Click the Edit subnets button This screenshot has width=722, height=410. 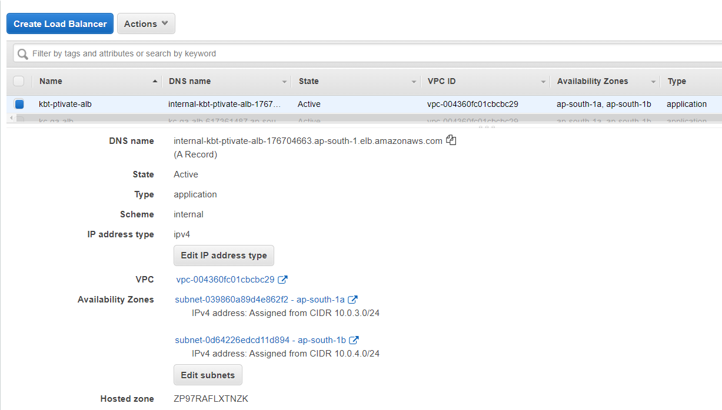click(208, 375)
